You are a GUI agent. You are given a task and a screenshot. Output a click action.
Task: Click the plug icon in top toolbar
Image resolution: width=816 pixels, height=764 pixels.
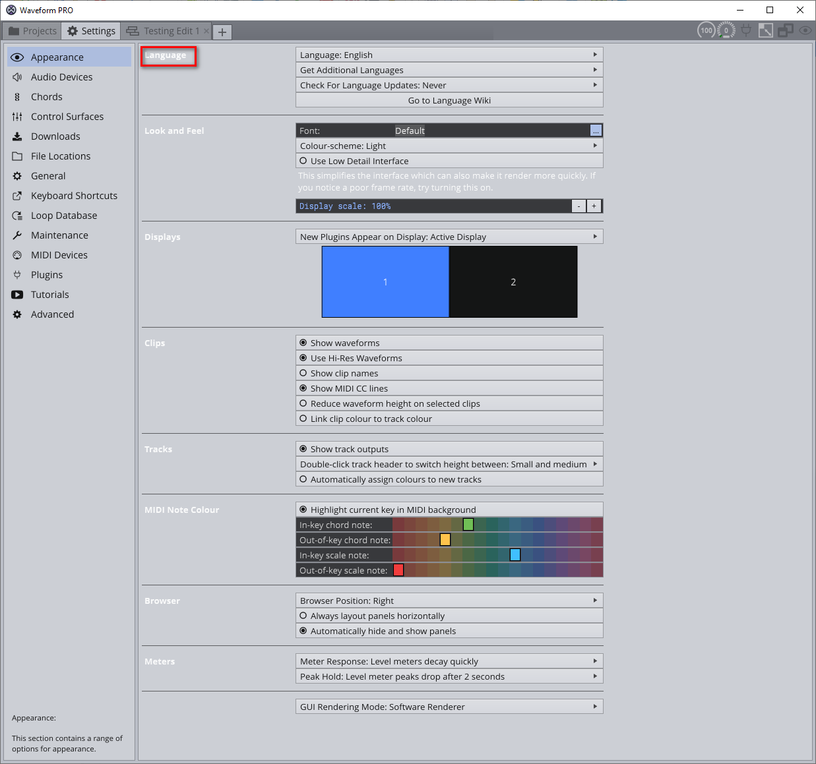[x=746, y=30]
